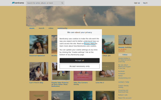Click the cloudy sky header banner image

pos(80,16)
